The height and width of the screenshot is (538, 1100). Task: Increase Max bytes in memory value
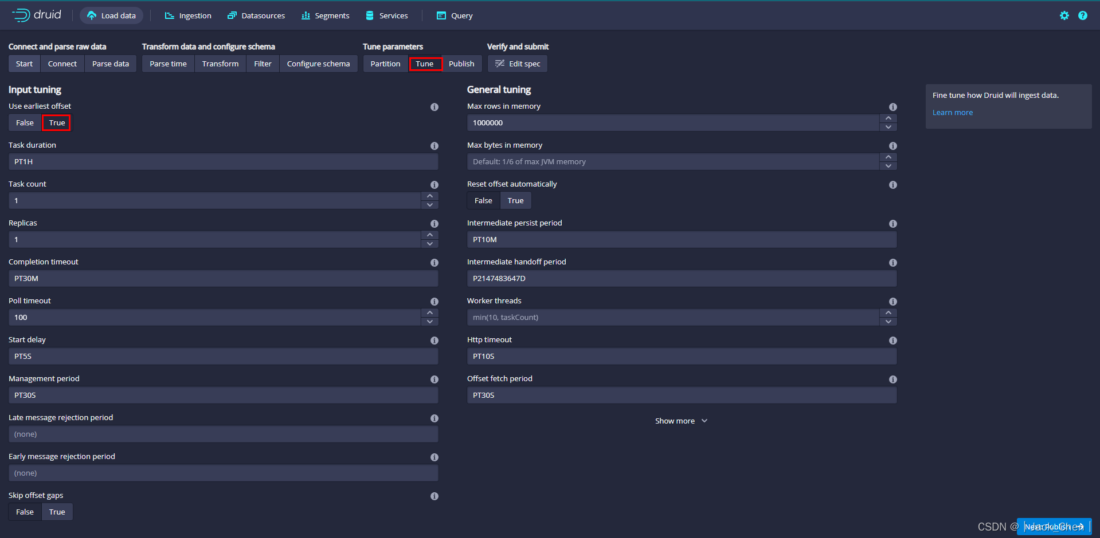888,157
